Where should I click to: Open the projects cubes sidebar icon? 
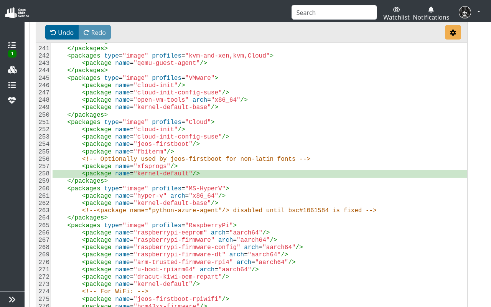pyautogui.click(x=12, y=70)
